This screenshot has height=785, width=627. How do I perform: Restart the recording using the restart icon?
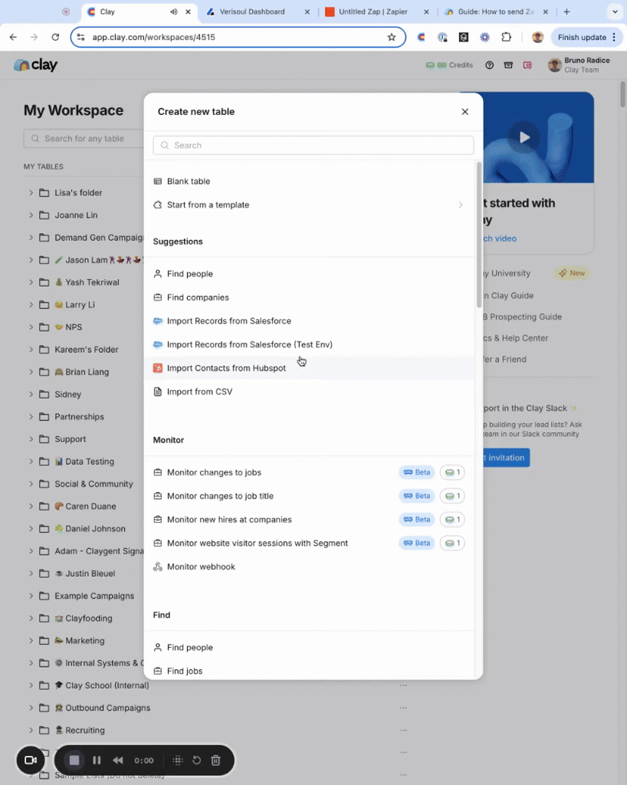tap(196, 760)
